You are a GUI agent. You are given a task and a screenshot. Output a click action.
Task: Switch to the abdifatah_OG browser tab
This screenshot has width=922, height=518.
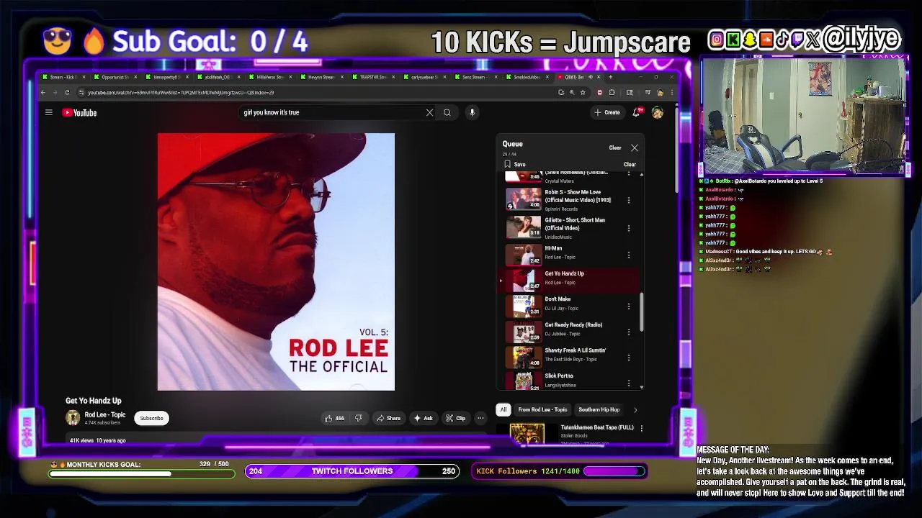pyautogui.click(x=218, y=77)
